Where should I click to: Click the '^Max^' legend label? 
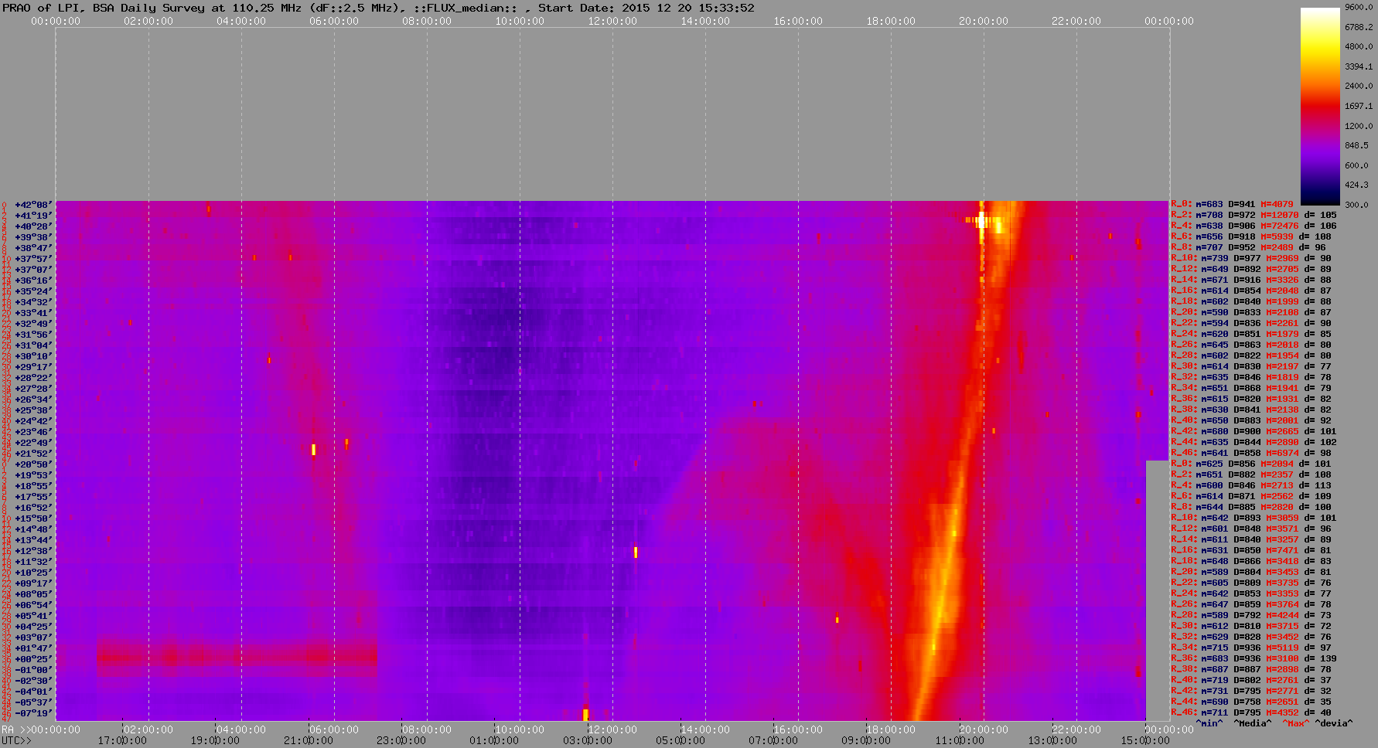click(x=1296, y=723)
